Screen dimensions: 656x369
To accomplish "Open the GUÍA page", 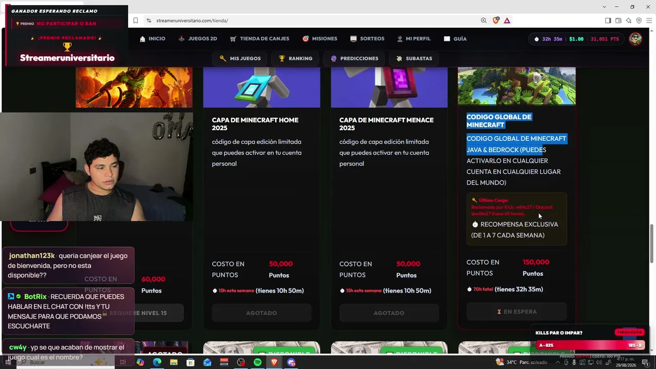I will (455, 38).
